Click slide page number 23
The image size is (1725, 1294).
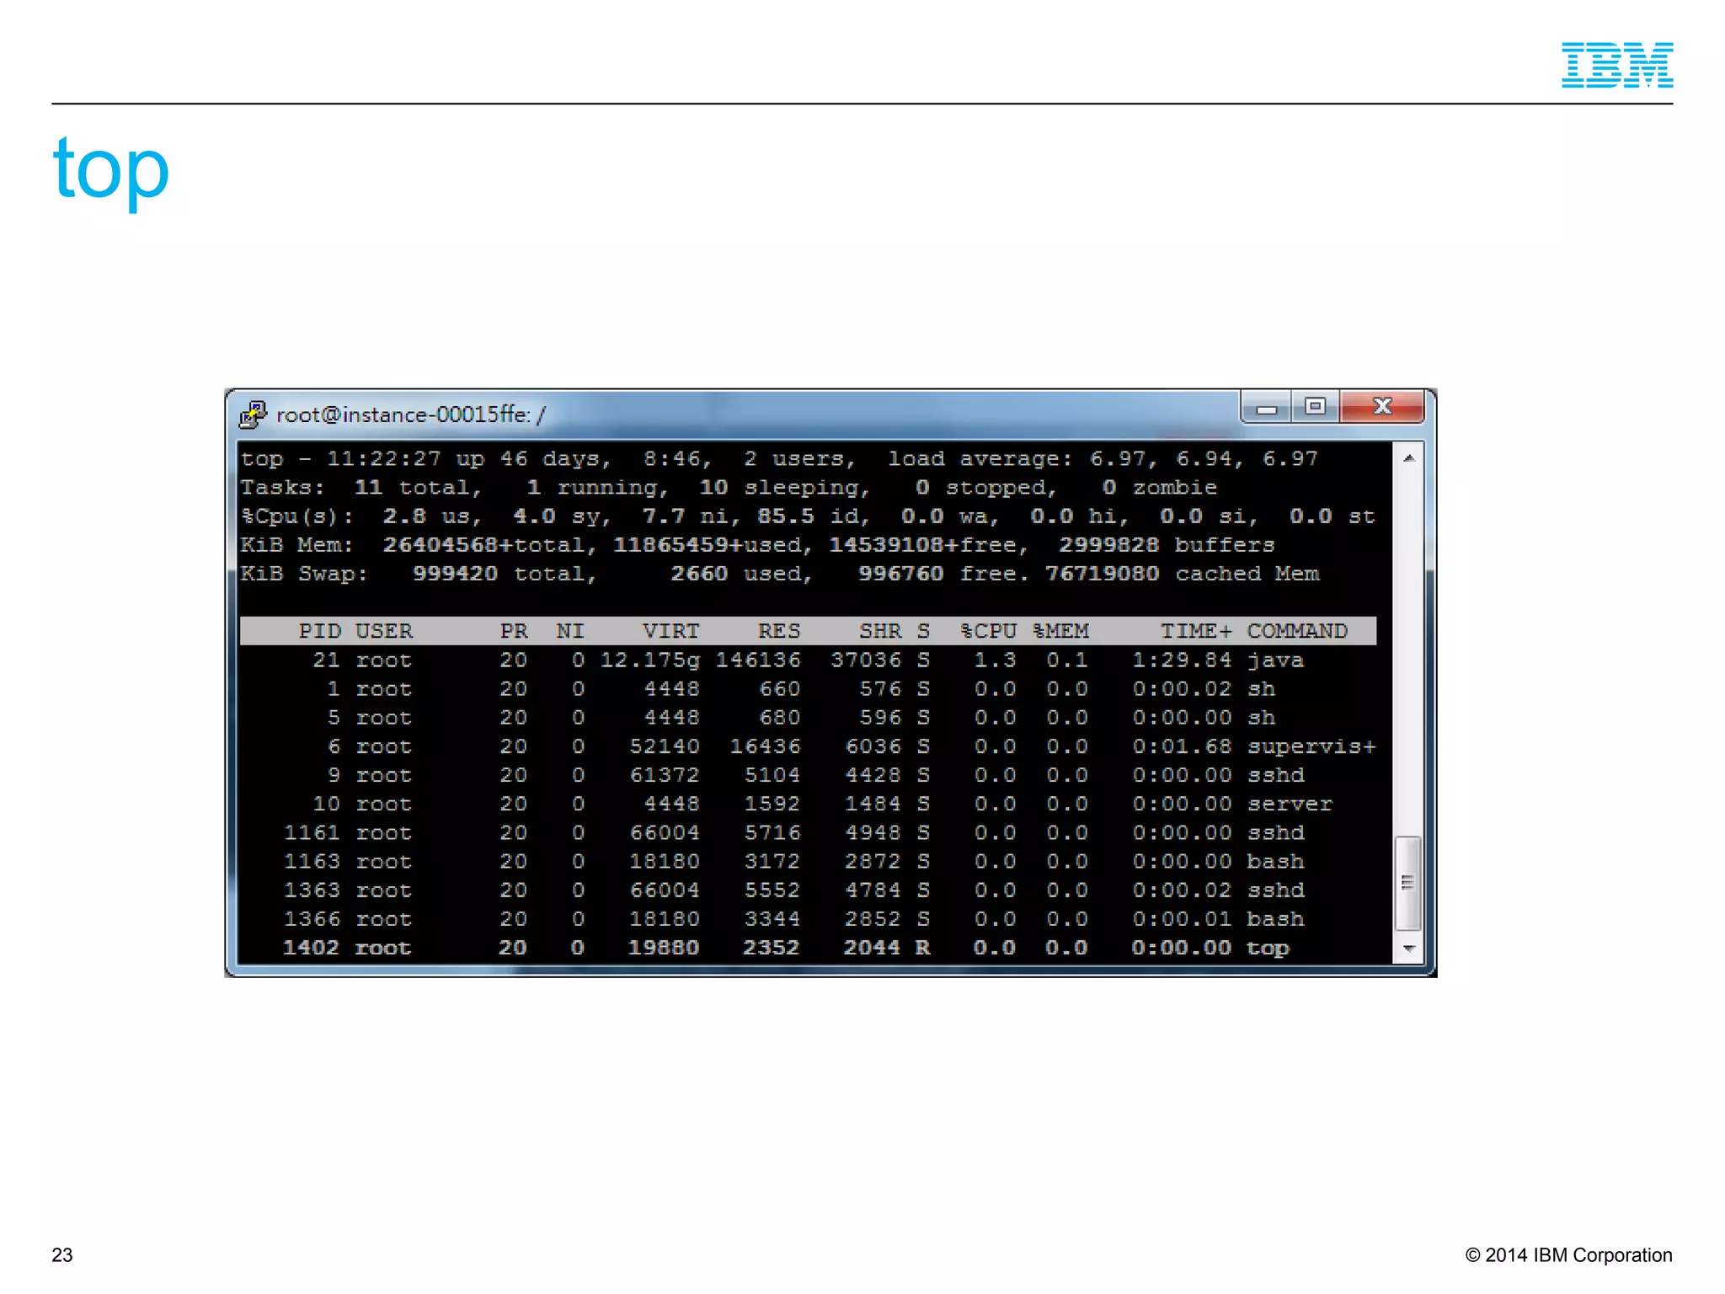coord(62,1254)
